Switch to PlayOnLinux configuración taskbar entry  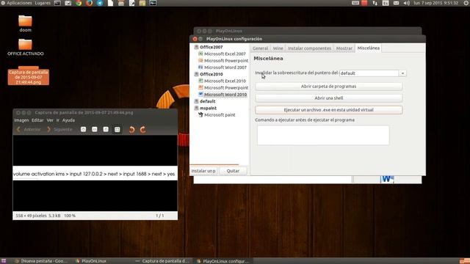coord(223,261)
